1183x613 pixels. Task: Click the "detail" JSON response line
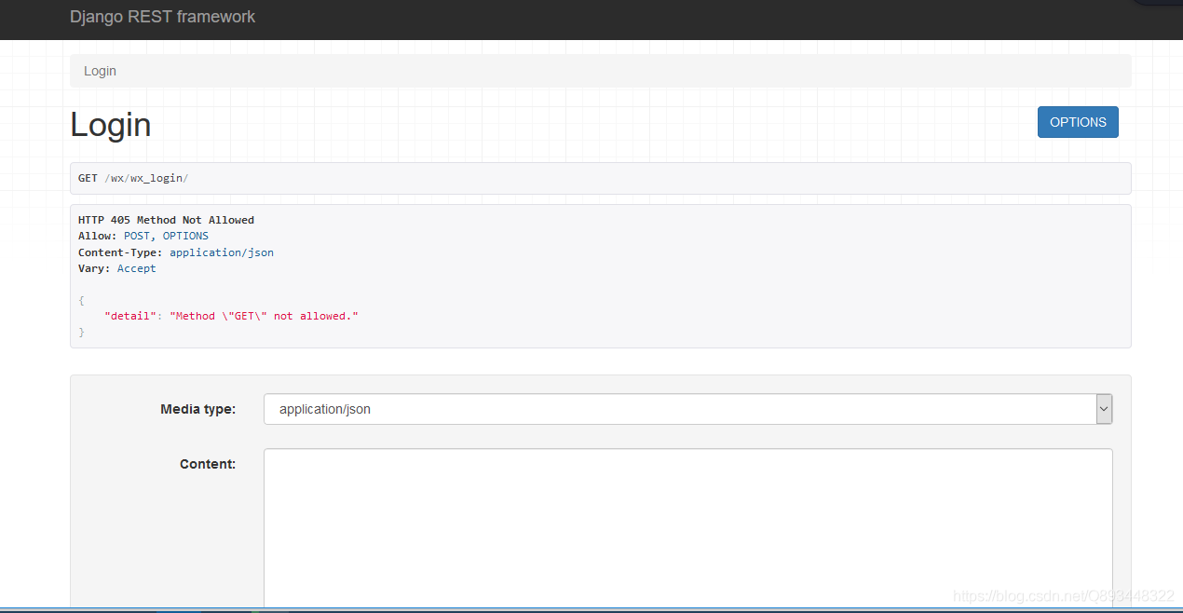tap(231, 316)
